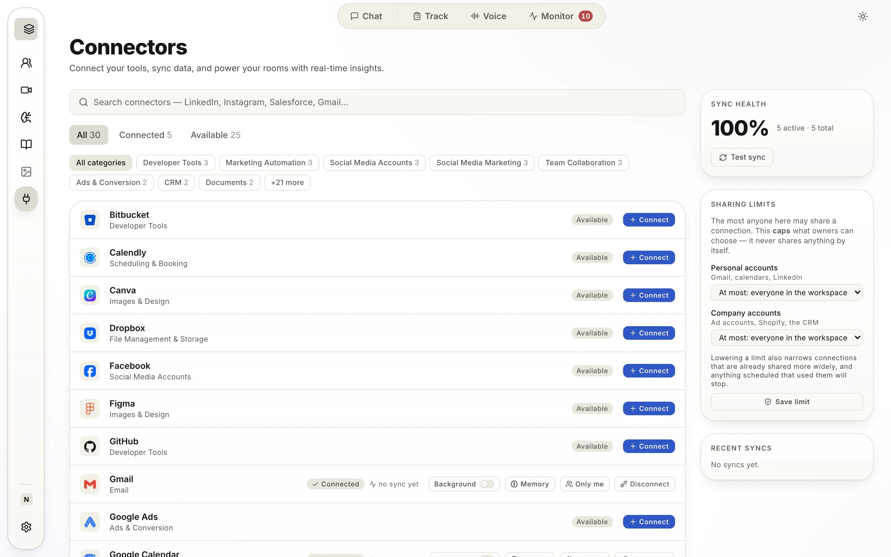Click the '5 active · 5 total' text
Image resolution: width=891 pixels, height=557 pixels.
[x=805, y=128]
